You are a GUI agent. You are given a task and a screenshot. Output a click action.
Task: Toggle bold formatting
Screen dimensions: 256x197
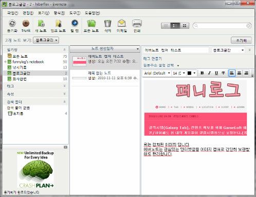click(202, 73)
